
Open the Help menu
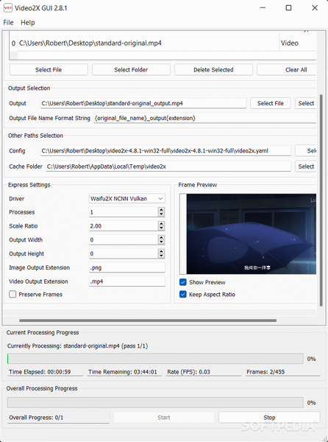(27, 23)
